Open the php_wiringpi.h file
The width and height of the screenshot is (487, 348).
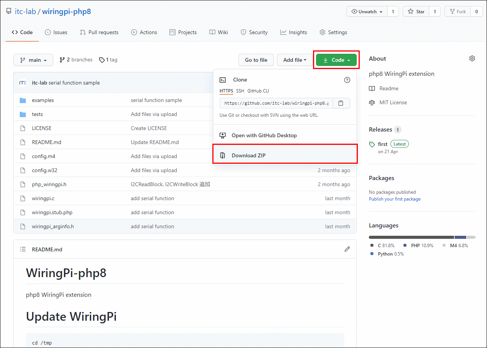49,185
